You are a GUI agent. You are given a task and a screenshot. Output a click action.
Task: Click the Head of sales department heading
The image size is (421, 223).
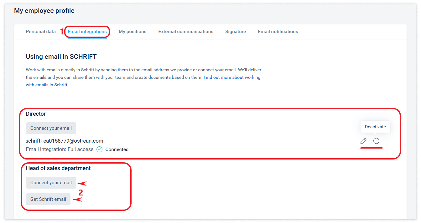58,168
